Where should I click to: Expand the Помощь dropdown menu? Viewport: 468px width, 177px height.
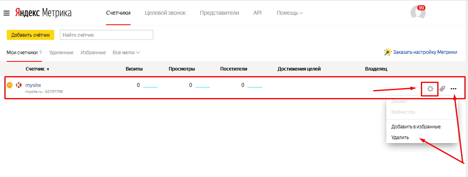click(290, 13)
